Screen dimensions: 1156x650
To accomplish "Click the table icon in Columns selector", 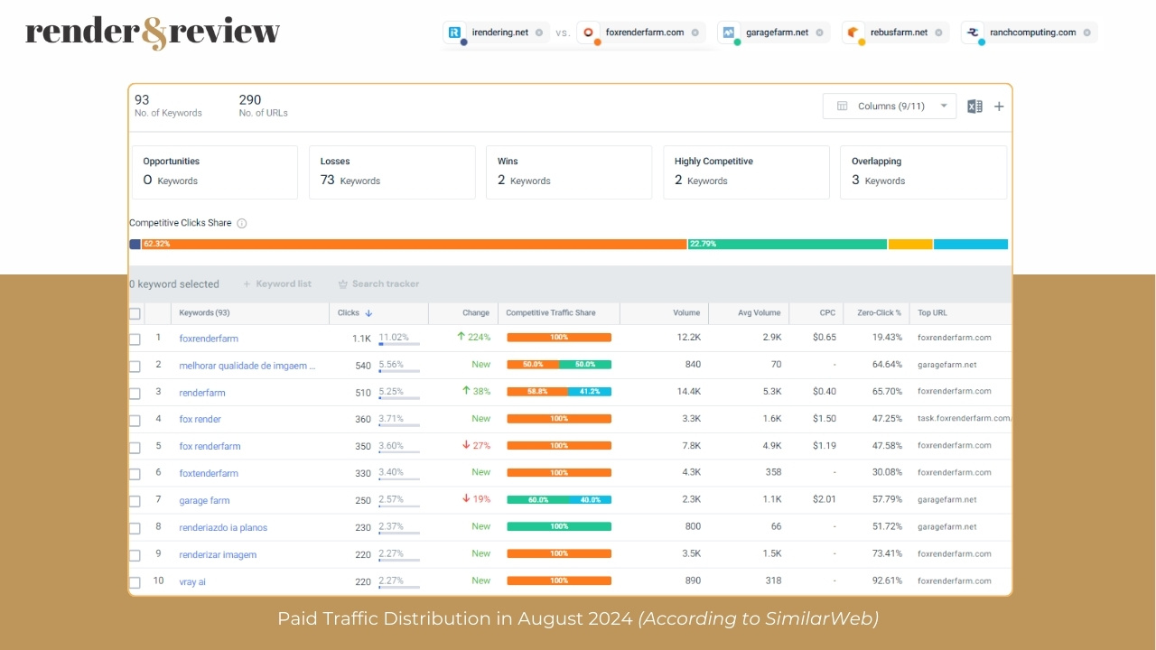I will click(842, 106).
